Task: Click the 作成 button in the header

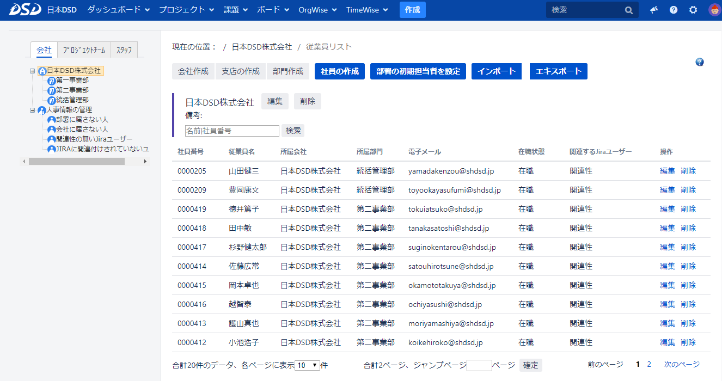Action: coord(413,10)
